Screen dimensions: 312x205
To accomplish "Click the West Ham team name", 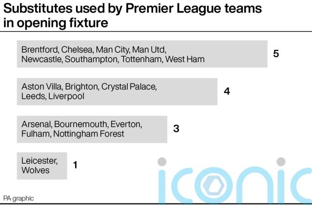I will coord(185,59).
